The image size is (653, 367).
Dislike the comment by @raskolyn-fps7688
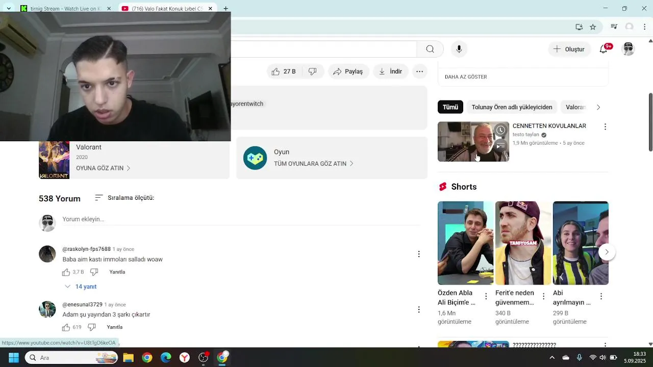[x=94, y=272]
